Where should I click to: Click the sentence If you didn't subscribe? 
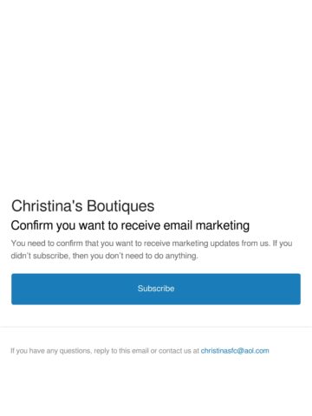pos(152,250)
